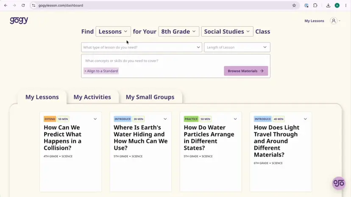Screen dimensions: 351x197
Task: Click 5TH GRADE • SCIENCE under Earth's Water
Action: pos(128,156)
